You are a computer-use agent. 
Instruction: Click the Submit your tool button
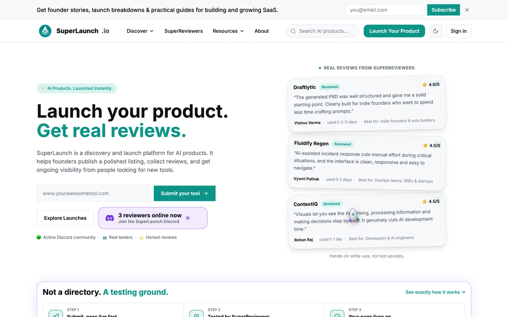pyautogui.click(x=185, y=193)
